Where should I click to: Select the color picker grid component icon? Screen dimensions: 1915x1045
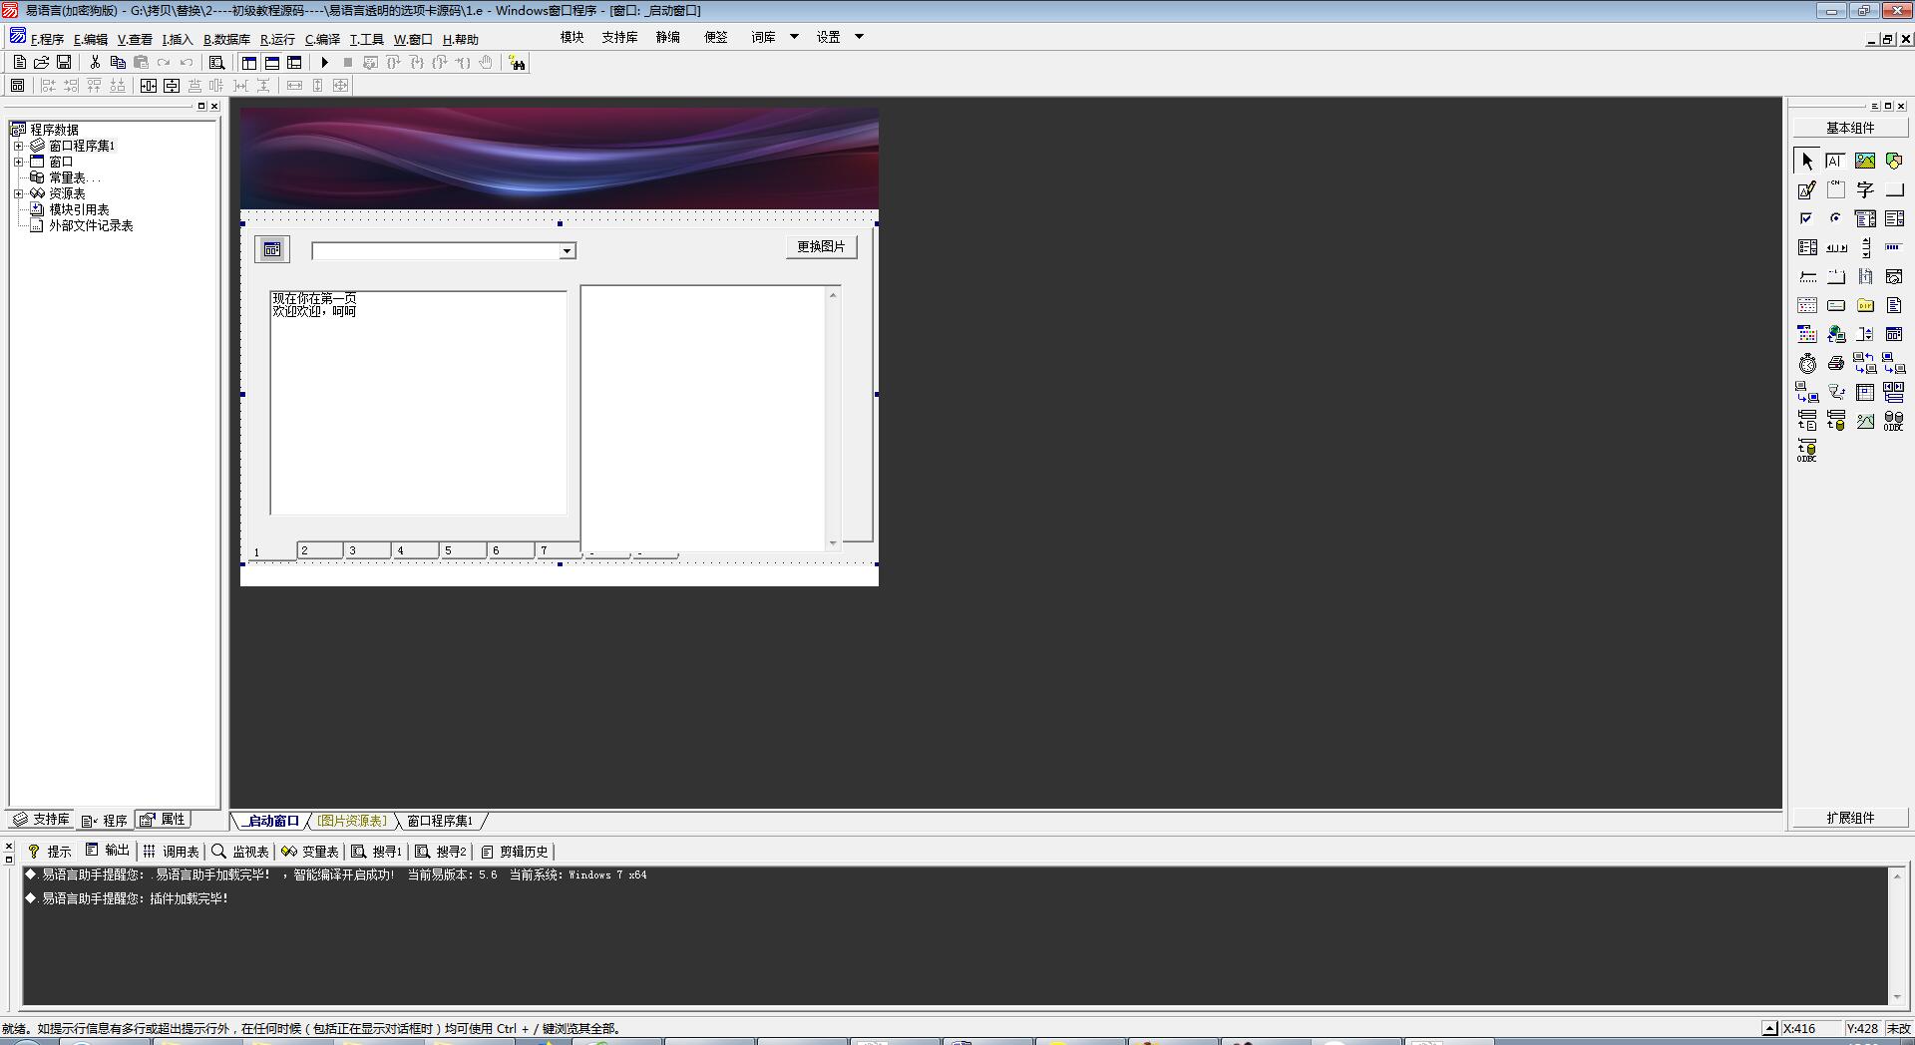tap(1806, 334)
